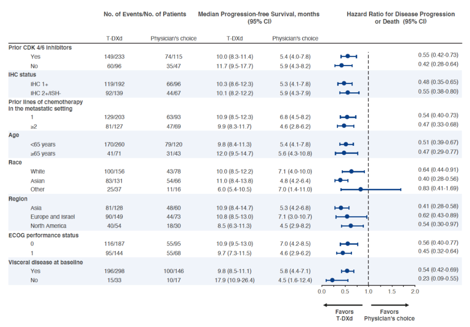Click the 1.0 tick label on axis

point(368,291)
